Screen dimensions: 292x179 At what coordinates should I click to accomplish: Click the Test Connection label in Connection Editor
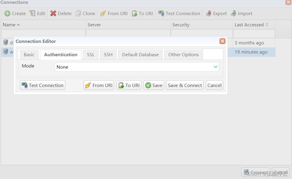click(x=46, y=85)
